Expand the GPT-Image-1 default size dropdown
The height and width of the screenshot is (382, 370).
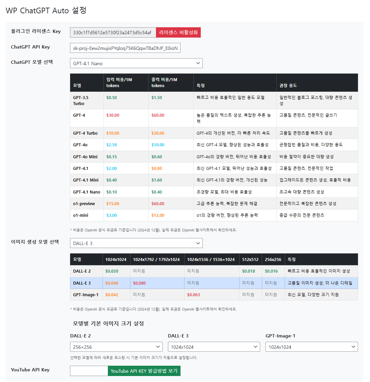click(x=312, y=347)
